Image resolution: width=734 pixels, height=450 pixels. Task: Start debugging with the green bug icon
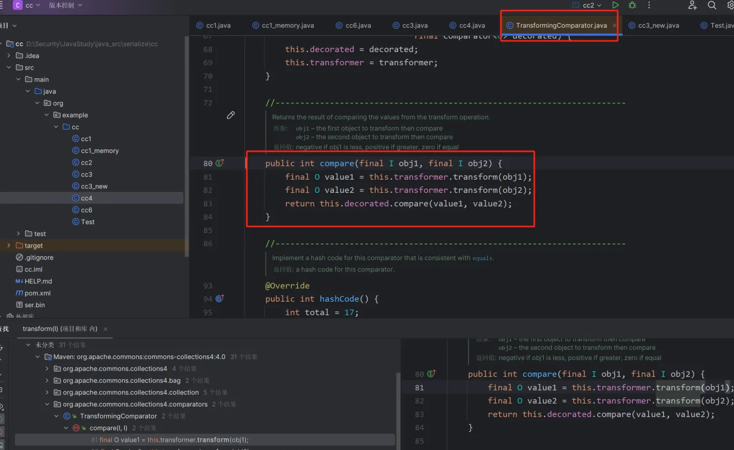click(632, 5)
